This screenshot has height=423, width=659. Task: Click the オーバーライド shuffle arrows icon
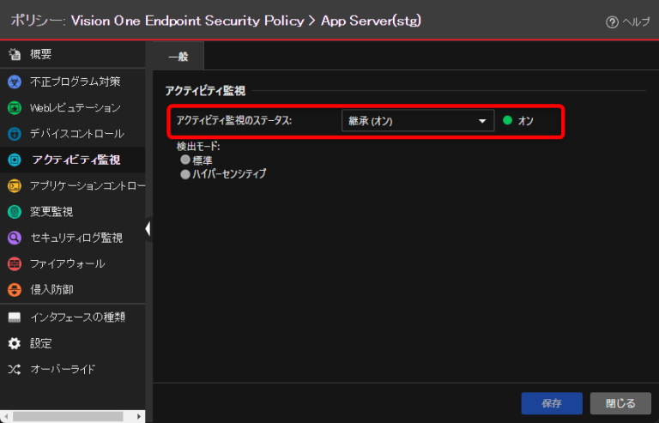(15, 370)
